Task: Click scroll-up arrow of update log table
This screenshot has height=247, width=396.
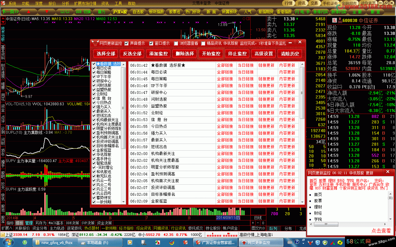Action: click(x=302, y=64)
